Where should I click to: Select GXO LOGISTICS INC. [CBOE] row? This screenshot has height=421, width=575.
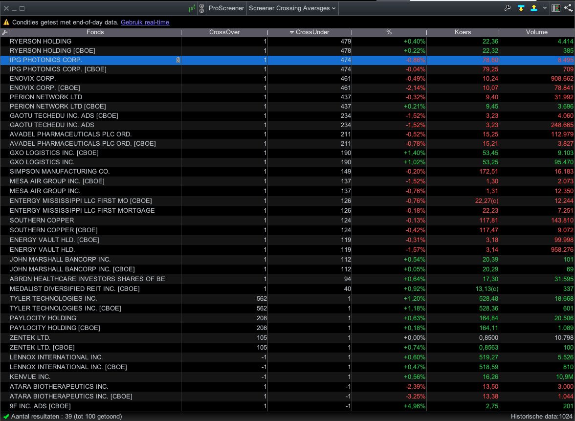tap(287, 153)
